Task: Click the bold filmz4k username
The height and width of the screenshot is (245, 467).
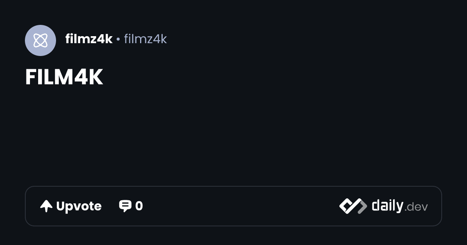Action: click(89, 39)
